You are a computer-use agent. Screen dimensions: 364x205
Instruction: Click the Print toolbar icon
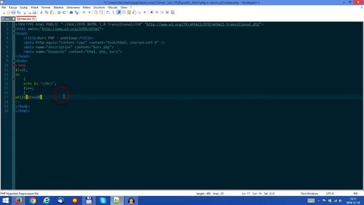34,13
